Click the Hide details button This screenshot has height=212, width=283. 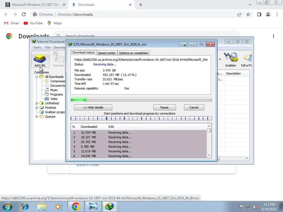(x=93, y=107)
